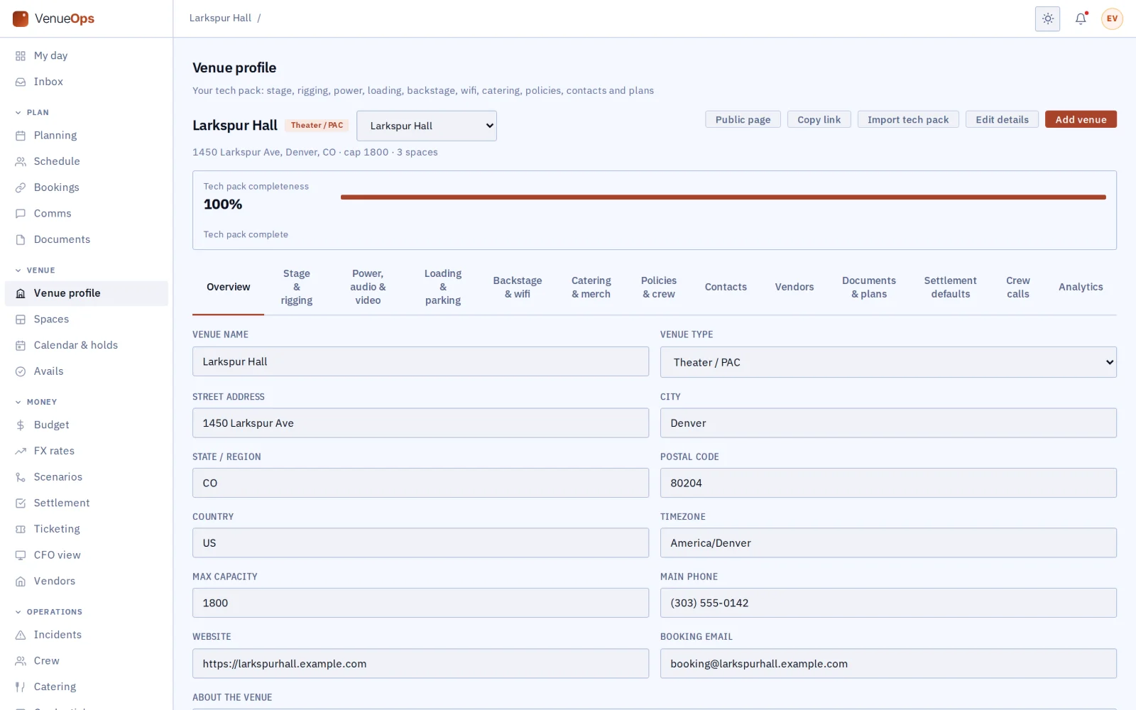
Task: Open the Settlement defaults tab
Action: pos(950,287)
